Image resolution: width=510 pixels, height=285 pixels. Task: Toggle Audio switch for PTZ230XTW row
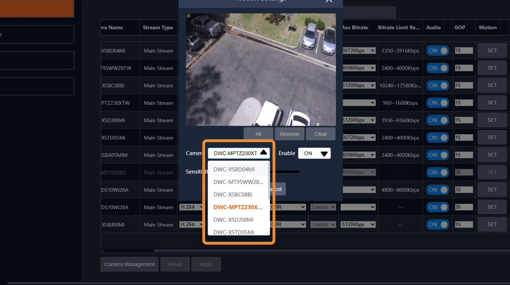coord(438,103)
